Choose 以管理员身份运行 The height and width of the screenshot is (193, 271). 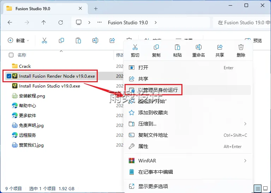188,90
